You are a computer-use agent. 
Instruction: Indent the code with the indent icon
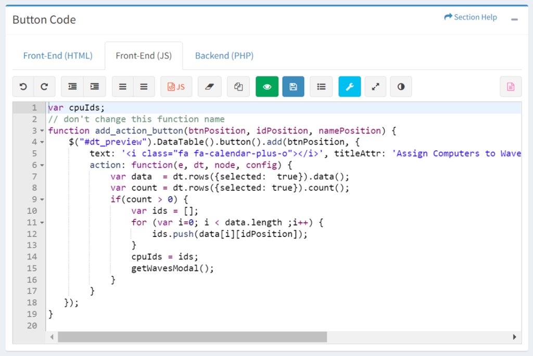94,87
